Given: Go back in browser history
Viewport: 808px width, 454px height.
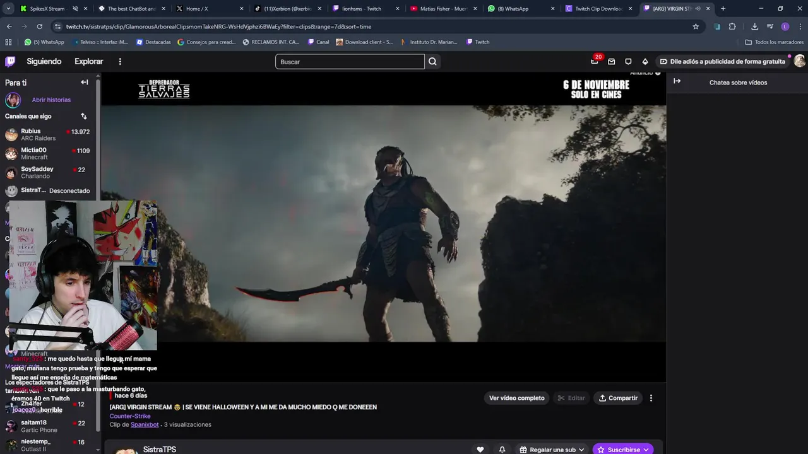Looking at the screenshot, I should [9, 26].
